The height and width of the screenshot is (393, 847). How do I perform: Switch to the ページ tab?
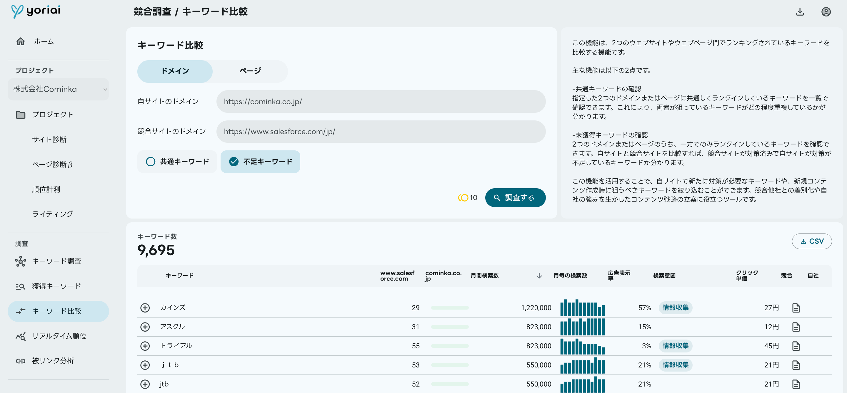pyautogui.click(x=250, y=71)
